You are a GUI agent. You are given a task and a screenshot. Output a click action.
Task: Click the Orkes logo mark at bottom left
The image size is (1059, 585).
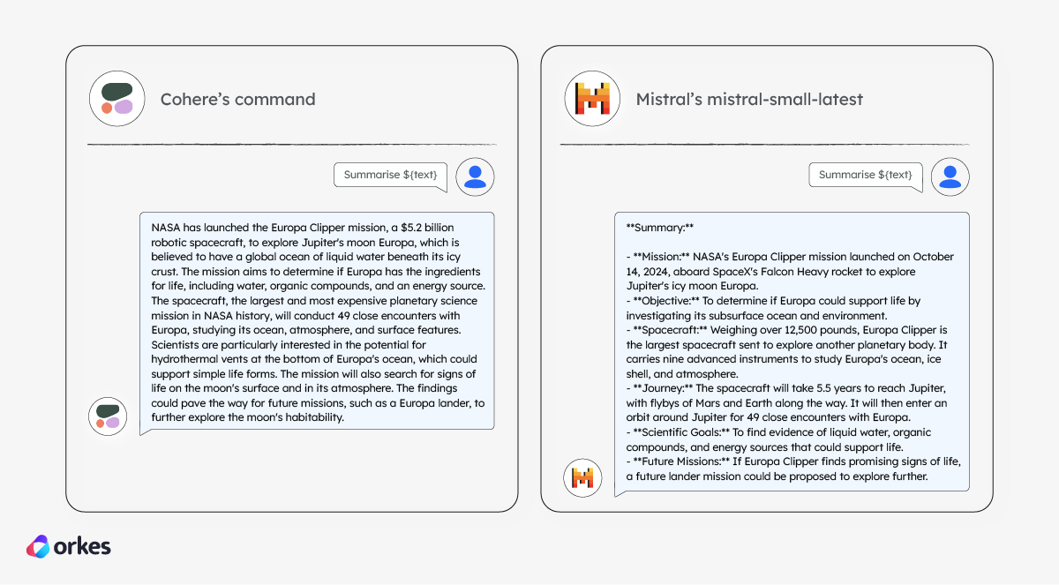39,546
